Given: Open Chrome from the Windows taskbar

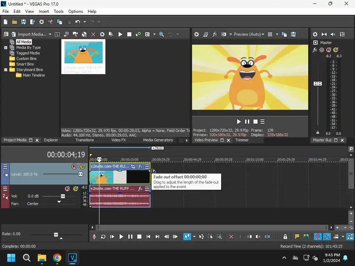Looking at the screenshot, I should click(x=57, y=258).
